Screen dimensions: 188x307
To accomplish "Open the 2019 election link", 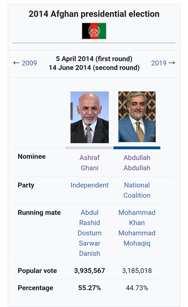I will [159, 63].
